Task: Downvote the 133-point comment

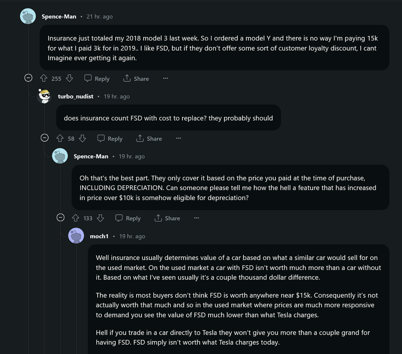Action: click(100, 218)
